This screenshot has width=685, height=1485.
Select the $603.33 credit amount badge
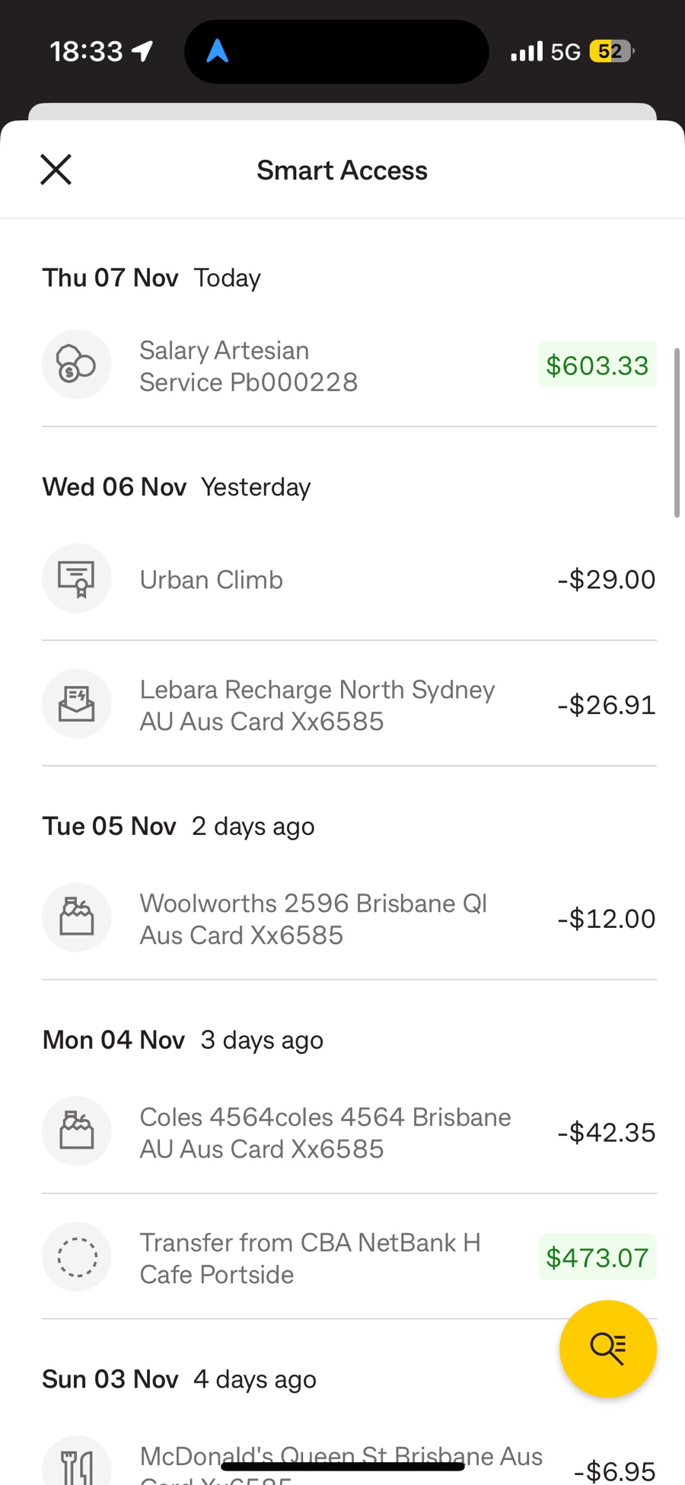(597, 365)
